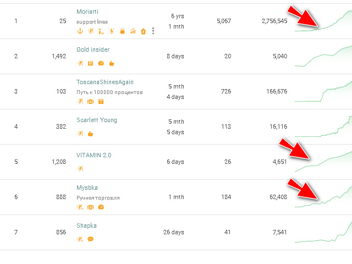Click Moriarti's kettlebell badge icon

(x=122, y=31)
